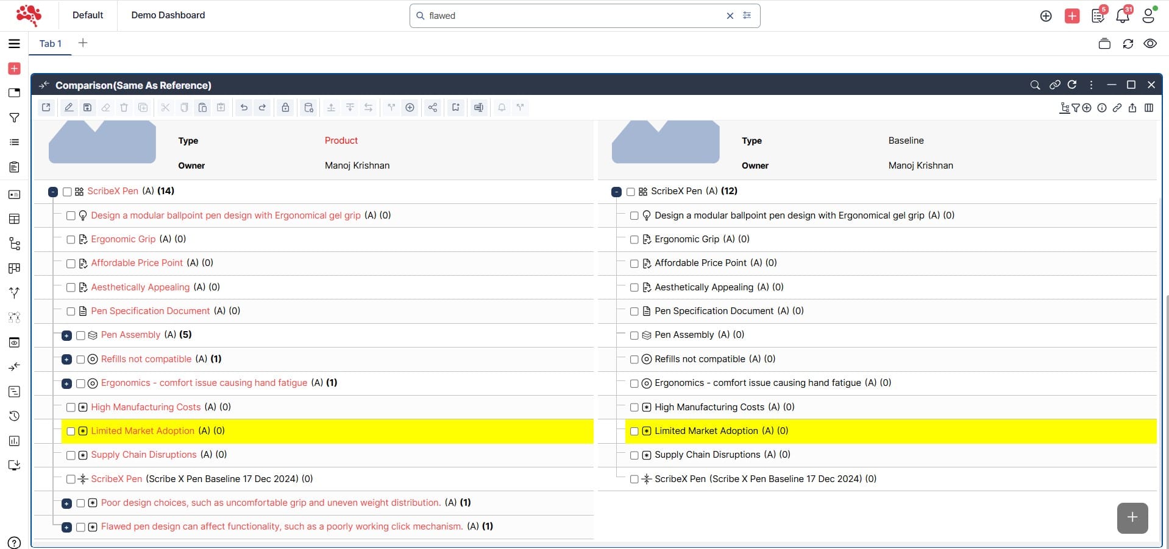Collapse the ScribeX Pen root in Baseline tree
This screenshot has width=1169, height=549.
point(616,192)
